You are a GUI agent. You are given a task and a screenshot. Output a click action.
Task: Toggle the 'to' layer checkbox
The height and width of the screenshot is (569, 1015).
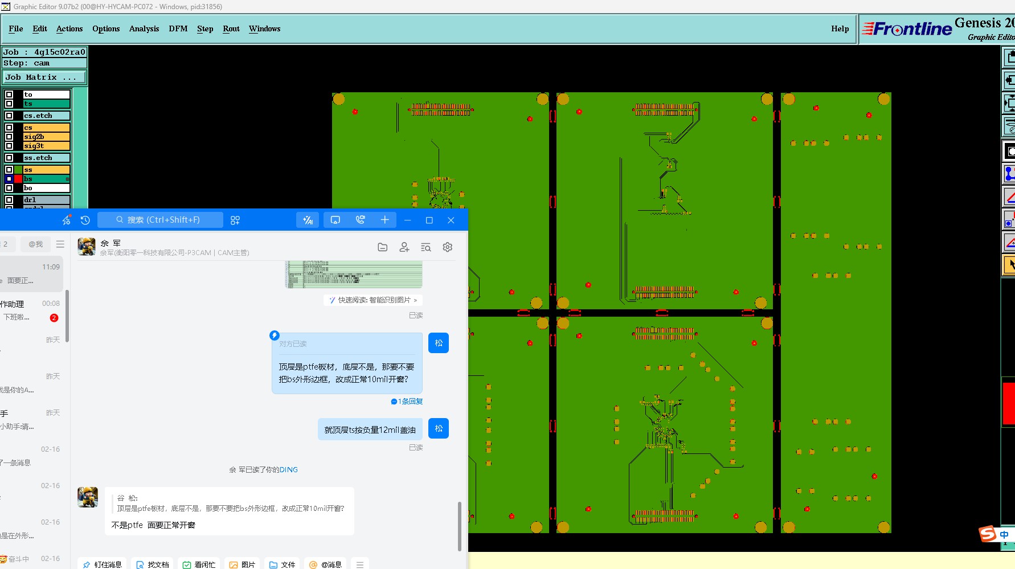point(9,95)
